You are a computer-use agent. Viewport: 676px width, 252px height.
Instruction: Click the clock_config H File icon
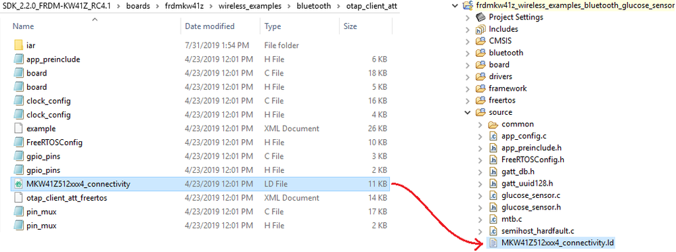coord(18,115)
